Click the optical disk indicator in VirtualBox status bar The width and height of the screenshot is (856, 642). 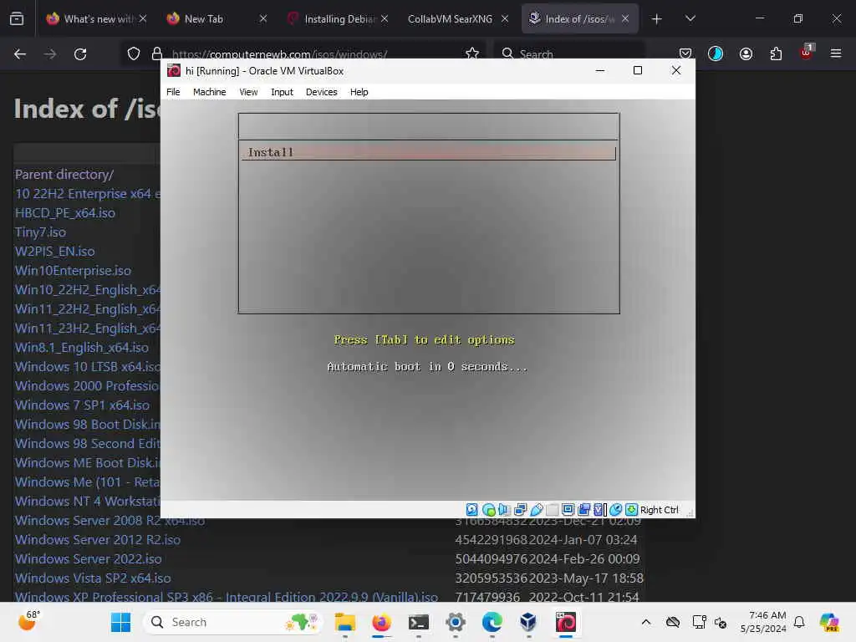pyautogui.click(x=488, y=509)
